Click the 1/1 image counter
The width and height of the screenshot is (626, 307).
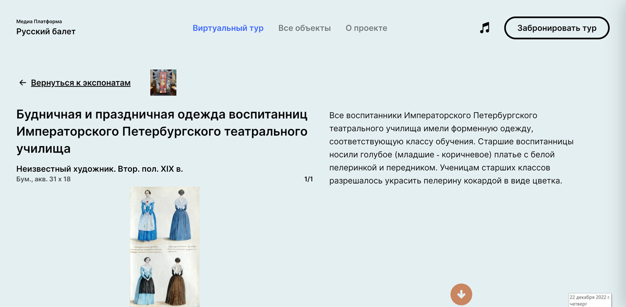coord(308,179)
